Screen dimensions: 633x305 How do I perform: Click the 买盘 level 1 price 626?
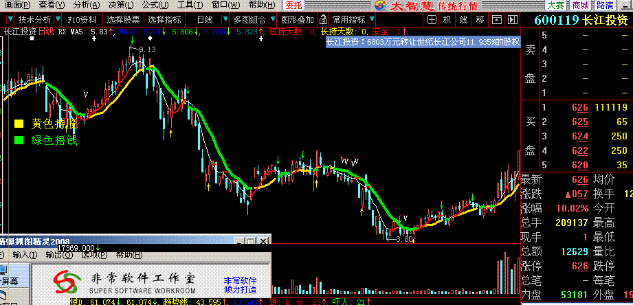tap(579, 108)
